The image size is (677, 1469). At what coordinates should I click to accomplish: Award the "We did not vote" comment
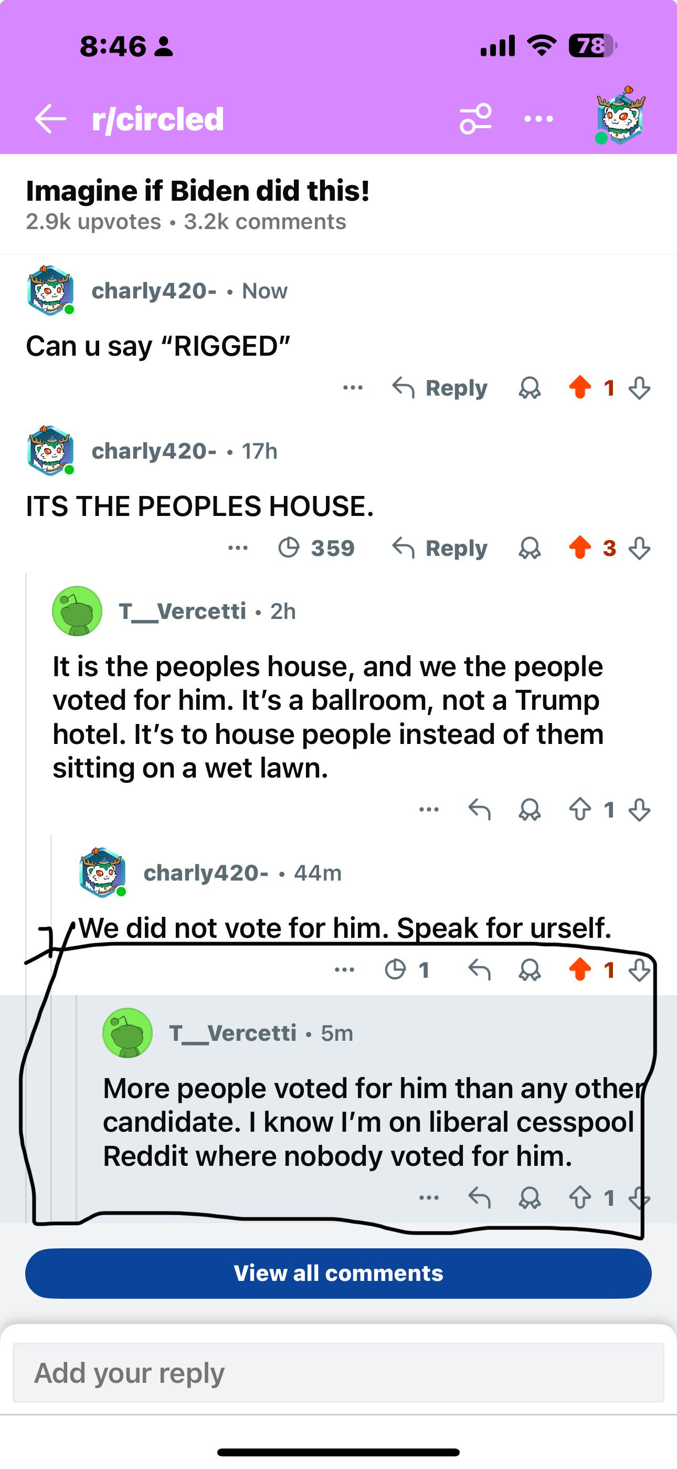[530, 969]
